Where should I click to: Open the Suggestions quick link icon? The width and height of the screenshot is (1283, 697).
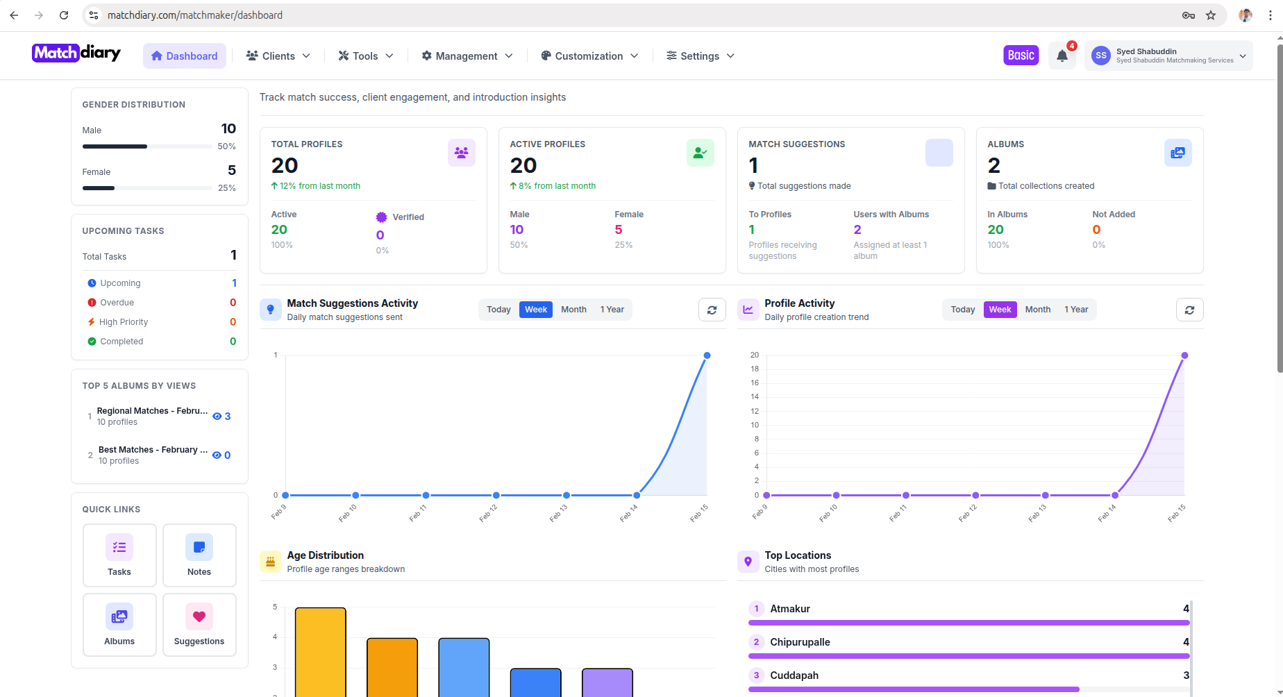tap(199, 616)
